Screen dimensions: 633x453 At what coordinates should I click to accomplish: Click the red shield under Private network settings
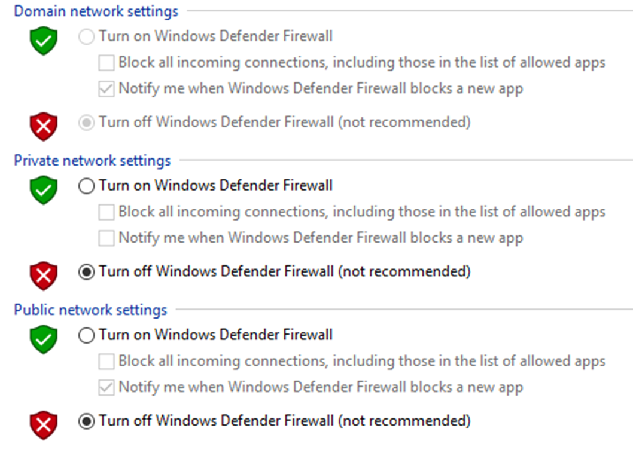point(44,276)
